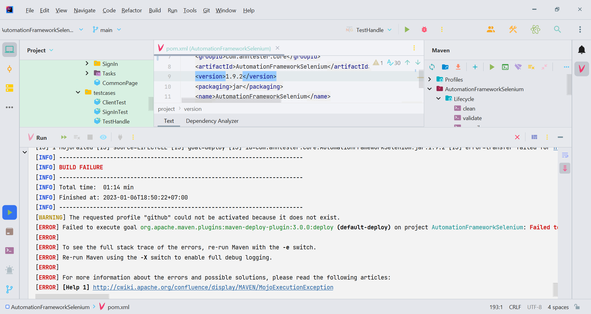Viewport: 591px width, 314px height.
Task: Rerun the Maven build in Run panel
Action: click(x=64, y=137)
